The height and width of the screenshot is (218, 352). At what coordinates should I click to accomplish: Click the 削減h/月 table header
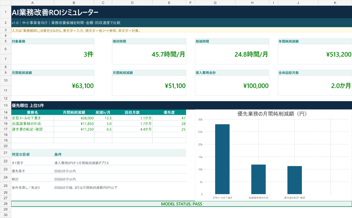pyautogui.click(x=103, y=112)
